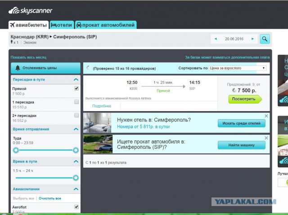Click Выбрать все airlines link
The height and width of the screenshot is (215, 288).
[23, 198]
